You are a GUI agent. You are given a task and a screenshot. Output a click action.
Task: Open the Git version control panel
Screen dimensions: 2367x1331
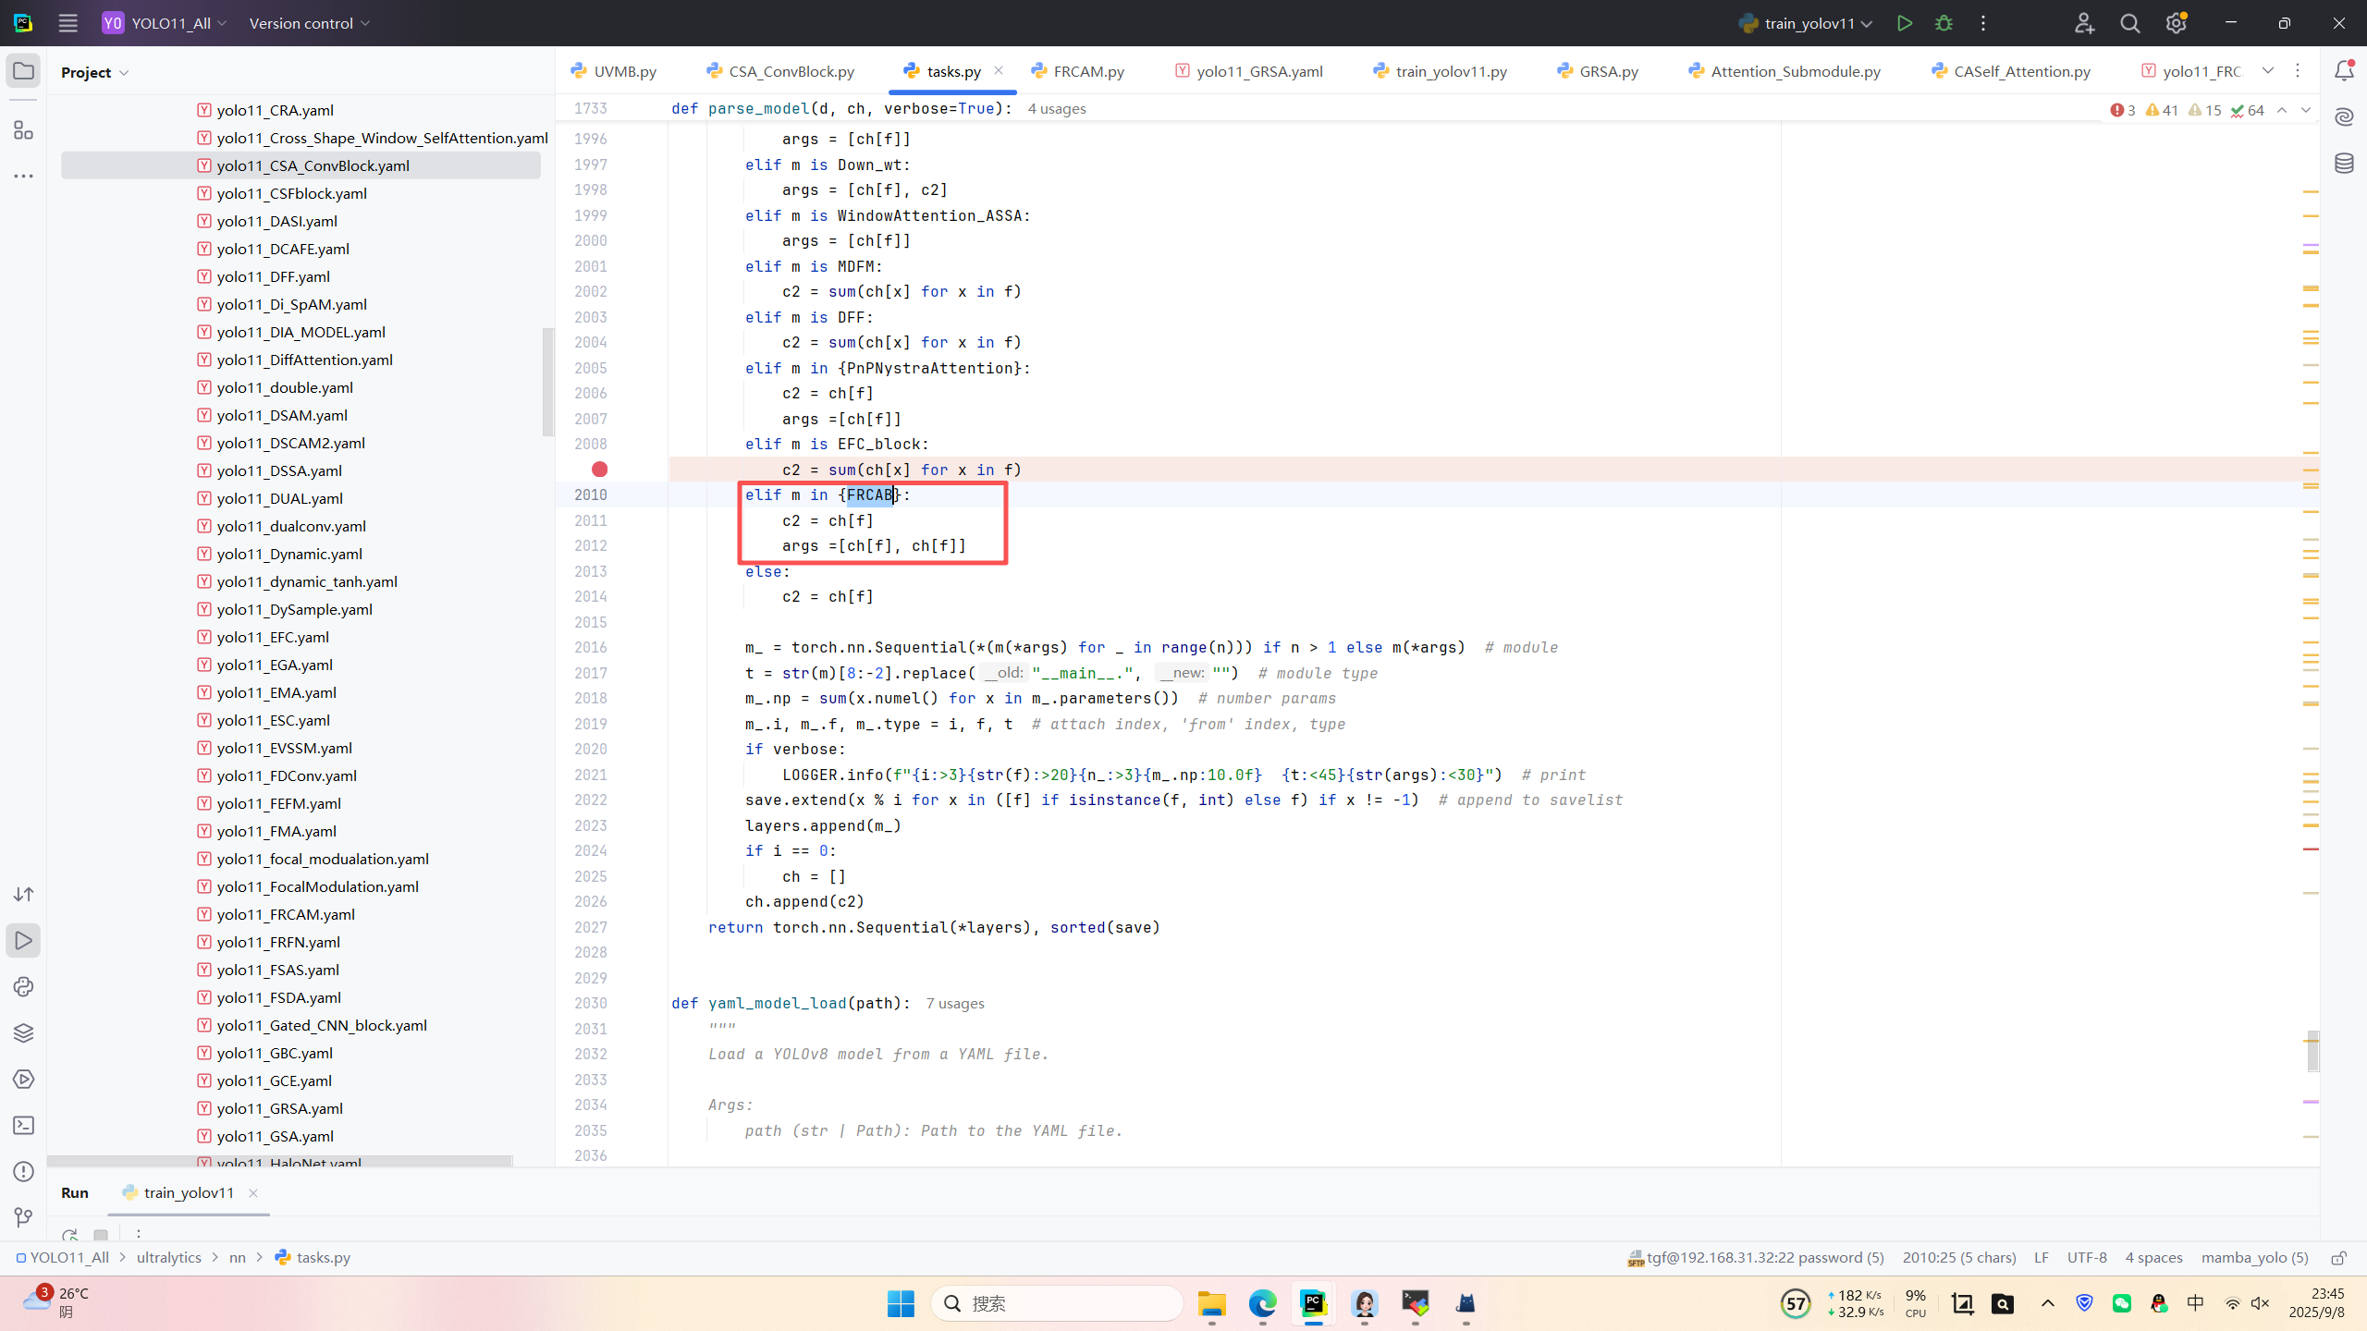pyautogui.click(x=24, y=1217)
